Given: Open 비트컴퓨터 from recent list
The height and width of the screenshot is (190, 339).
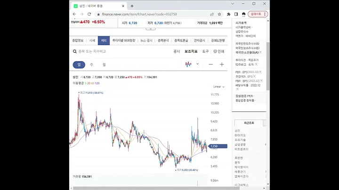Looking at the screenshot, I should pyautogui.click(x=242, y=149).
